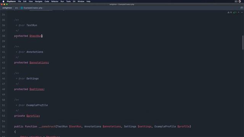Screen dimensions: 244x137
Task: Open the warnings count inspection indicator
Action: tap(230, 13)
